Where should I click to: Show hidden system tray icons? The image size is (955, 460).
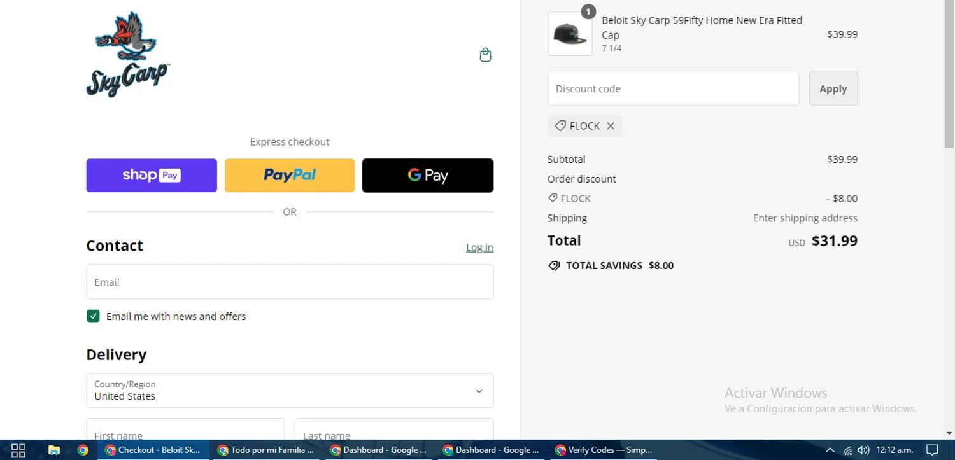pos(830,450)
